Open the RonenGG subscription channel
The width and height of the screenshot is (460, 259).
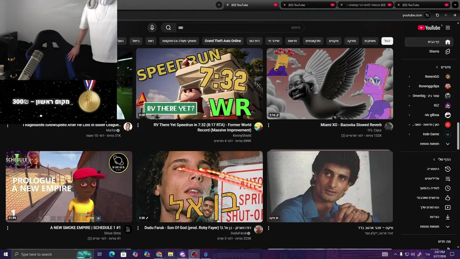429,77
